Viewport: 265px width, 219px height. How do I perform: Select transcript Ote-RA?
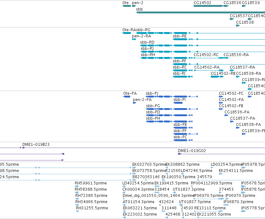coord(127,33)
